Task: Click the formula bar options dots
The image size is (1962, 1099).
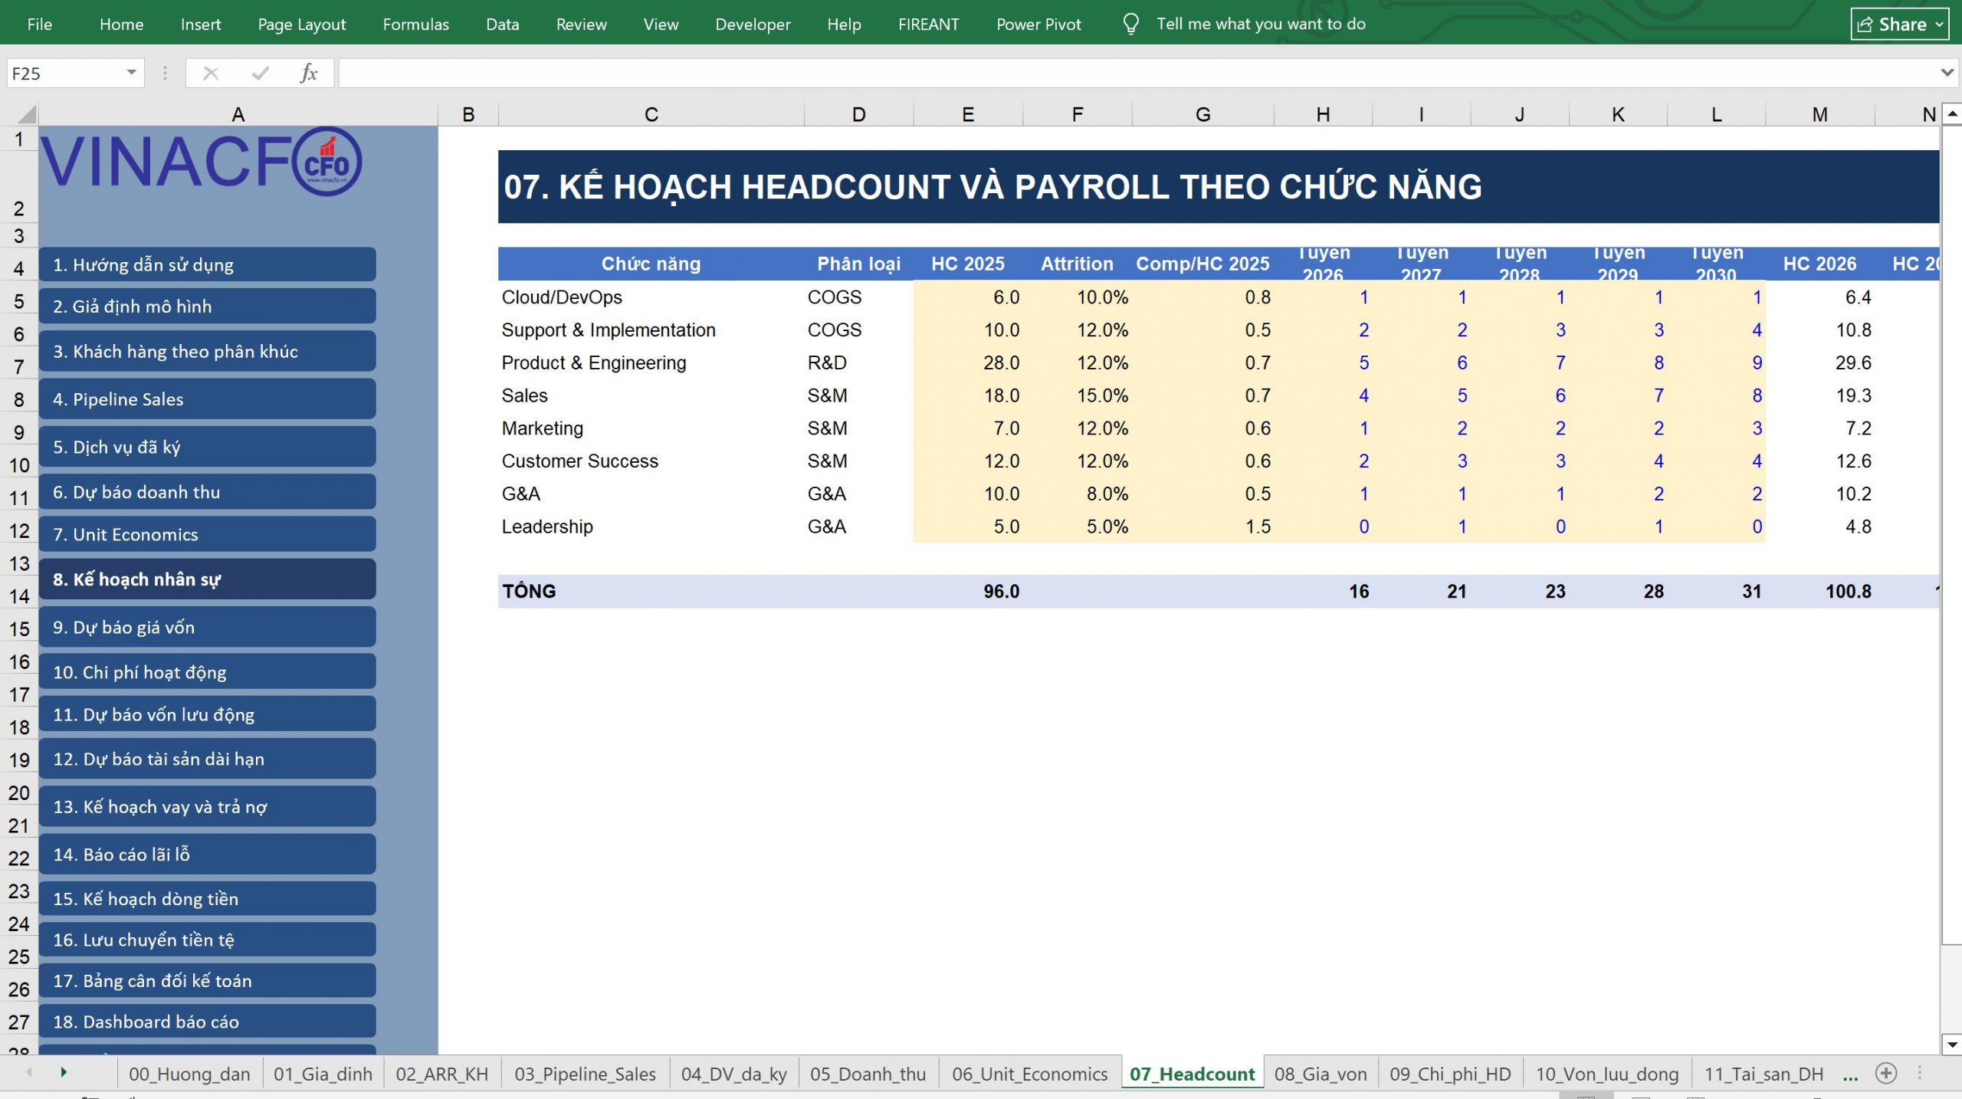Action: [165, 74]
